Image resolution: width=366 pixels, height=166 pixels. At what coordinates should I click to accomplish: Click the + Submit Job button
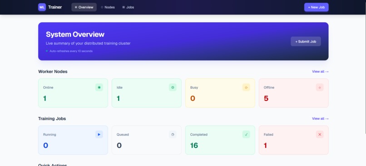306,42
